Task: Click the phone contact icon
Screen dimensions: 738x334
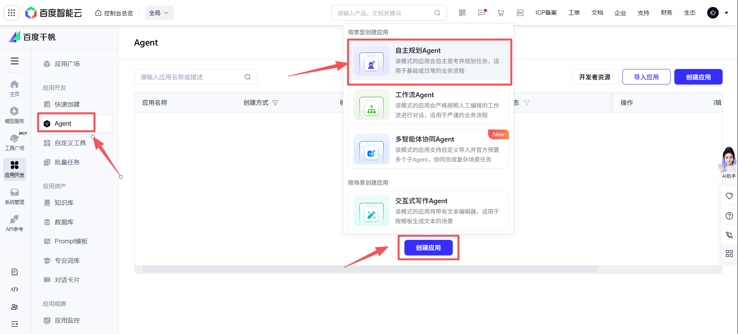Action: pyautogui.click(x=729, y=234)
